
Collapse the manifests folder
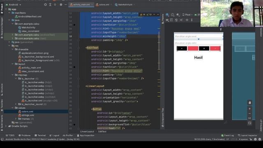9,13
